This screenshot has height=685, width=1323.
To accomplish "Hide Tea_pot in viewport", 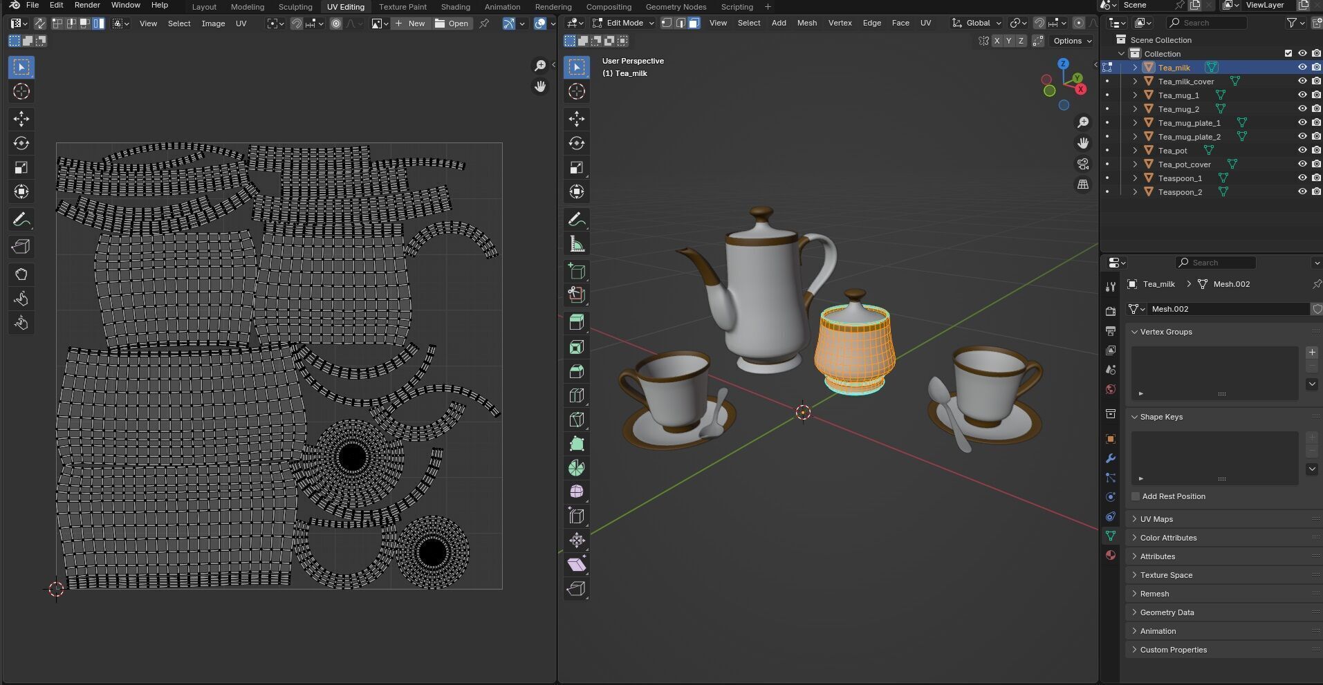I will pos(1302,151).
